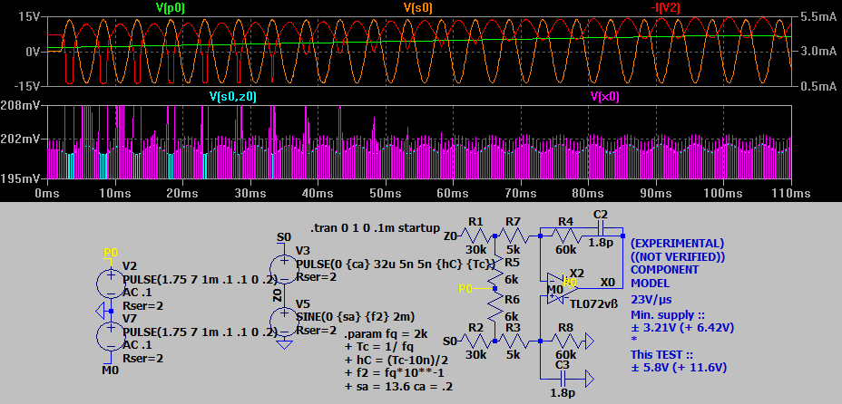The height and width of the screenshot is (404, 842).
Task: Select capacitor C2 in the feedback path
Action: point(600,228)
